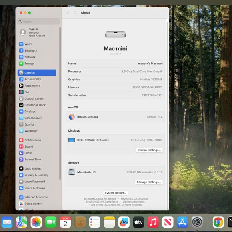Open App Store from the Dock
Image resolution: width=232 pixels, height=232 pixels.
[182, 222]
